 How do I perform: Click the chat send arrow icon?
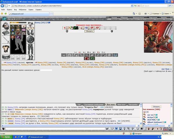point(107,129)
